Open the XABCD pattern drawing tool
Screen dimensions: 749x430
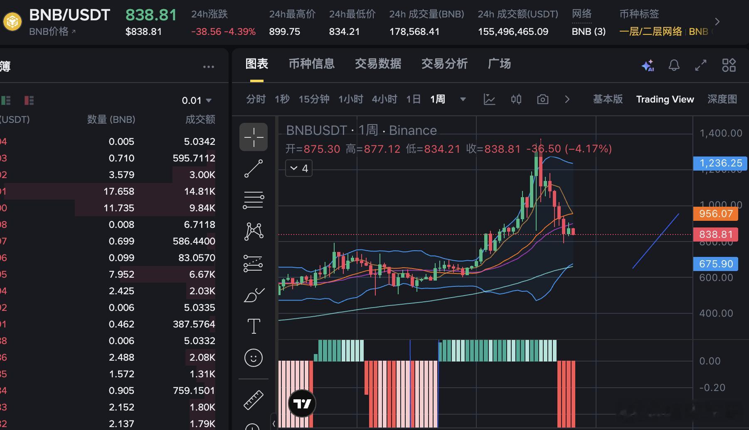[x=254, y=231]
